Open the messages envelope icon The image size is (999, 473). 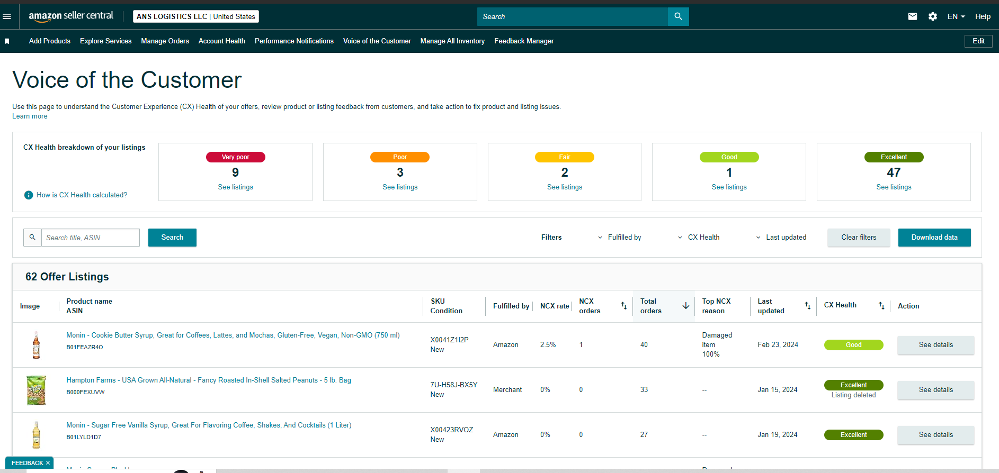[912, 16]
